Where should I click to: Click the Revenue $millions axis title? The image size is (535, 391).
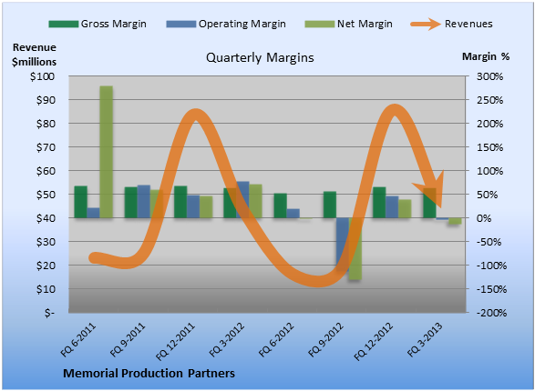(x=34, y=55)
